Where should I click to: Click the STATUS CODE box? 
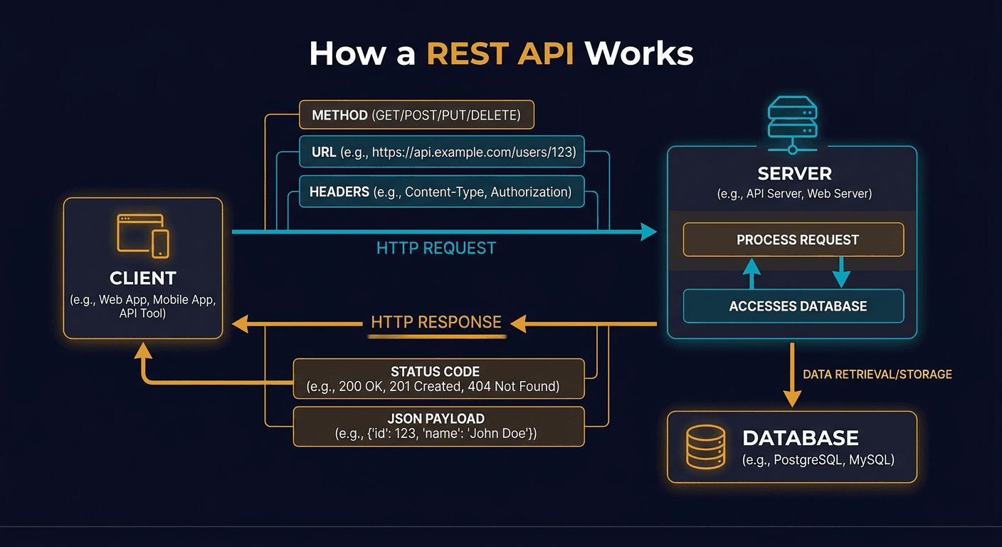point(437,378)
